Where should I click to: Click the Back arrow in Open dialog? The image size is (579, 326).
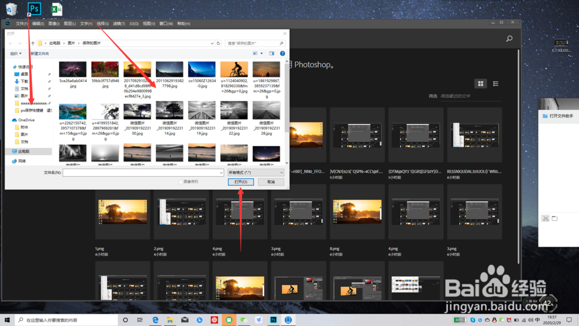[x=10, y=43]
